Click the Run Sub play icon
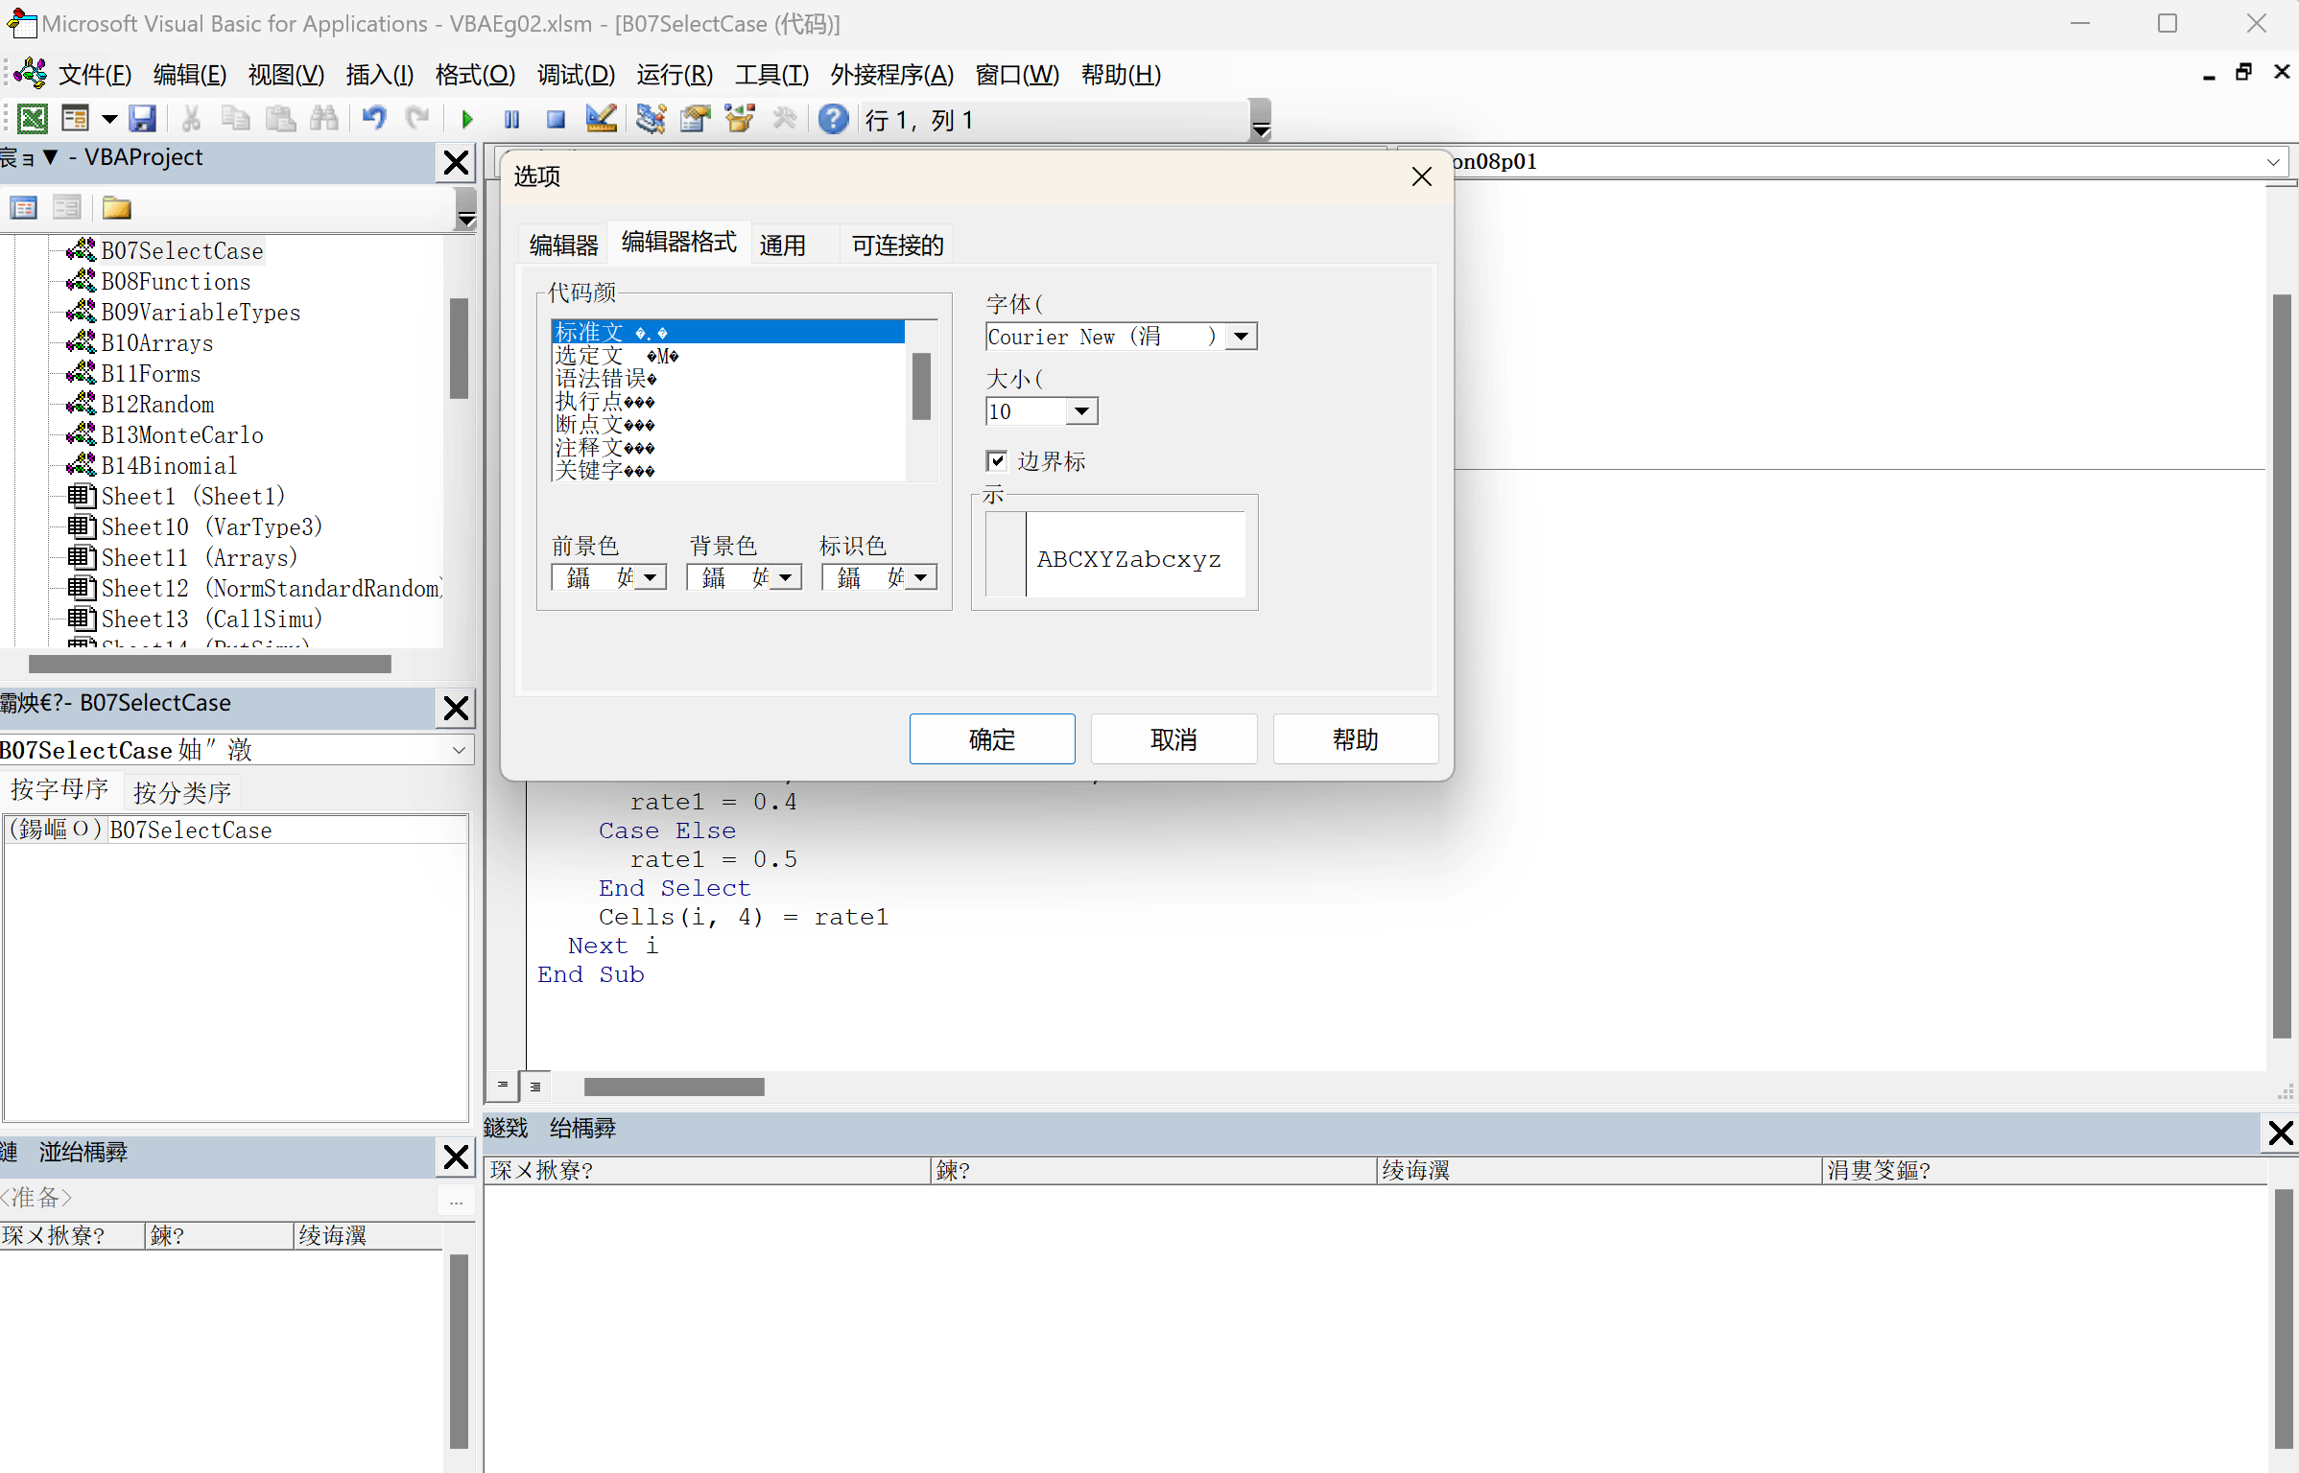Screen dimensions: 2299x1473 coord(467,120)
